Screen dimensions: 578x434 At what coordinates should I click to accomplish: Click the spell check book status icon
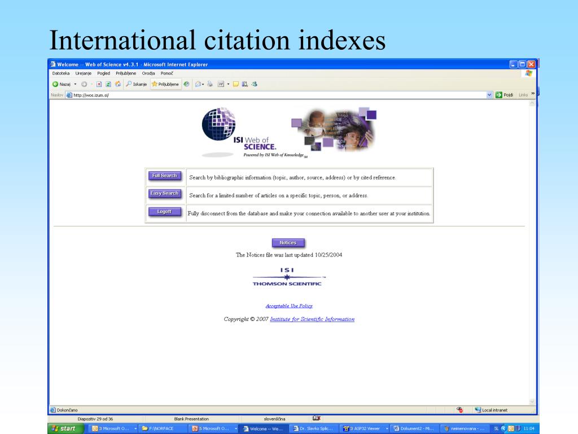point(316,418)
